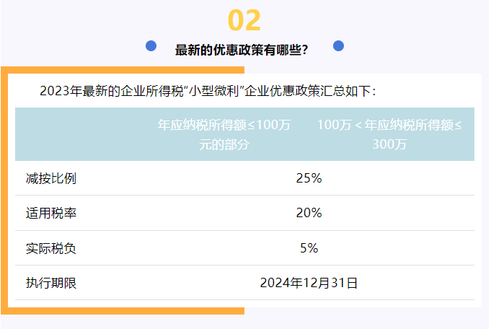
Task: Click the 适用税率 row label
Action: point(50,213)
